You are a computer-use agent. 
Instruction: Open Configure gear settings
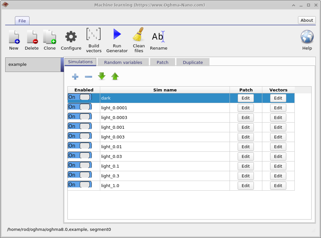pyautogui.click(x=71, y=37)
